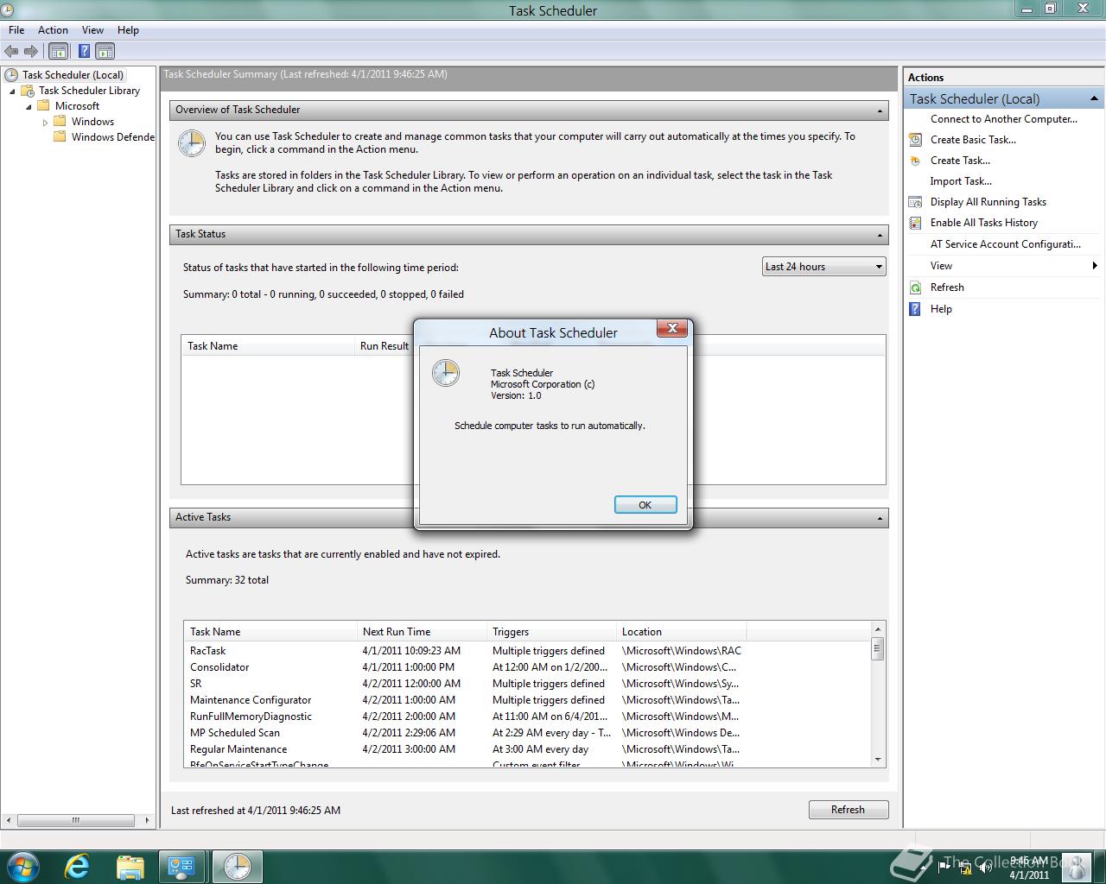Image resolution: width=1106 pixels, height=884 pixels.
Task: Click the Enable All Tasks History icon
Action: pos(915,223)
